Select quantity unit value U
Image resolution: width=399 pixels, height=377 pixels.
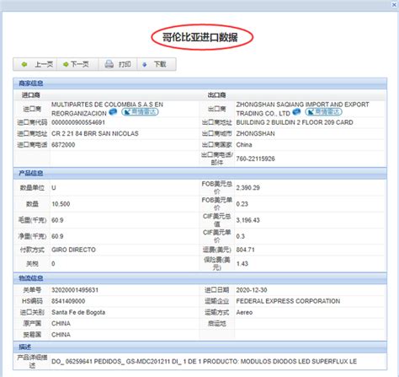pyautogui.click(x=54, y=187)
